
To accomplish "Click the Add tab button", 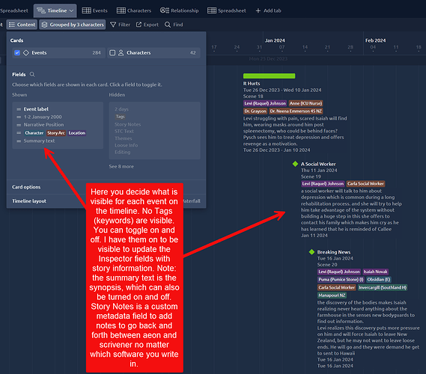I will coord(269,10).
